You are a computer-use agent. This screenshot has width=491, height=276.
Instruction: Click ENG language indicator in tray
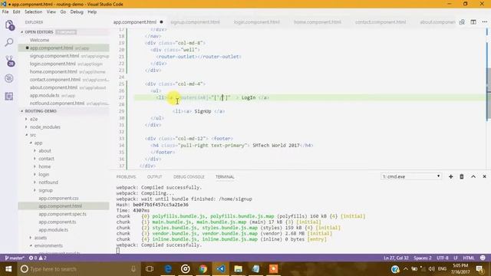(442, 269)
